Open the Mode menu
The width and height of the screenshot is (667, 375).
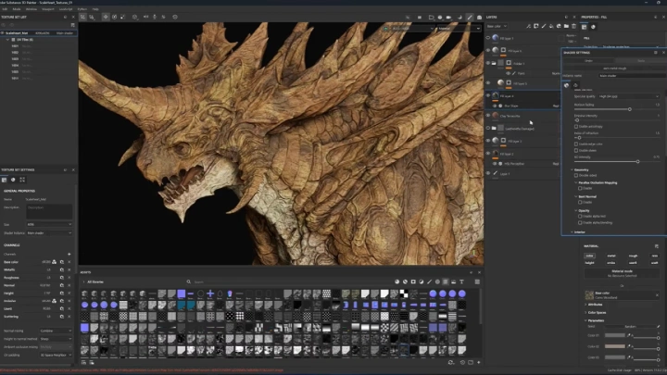click(x=17, y=9)
